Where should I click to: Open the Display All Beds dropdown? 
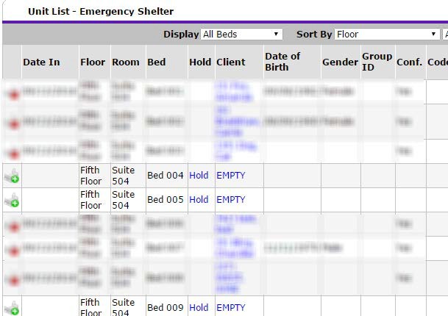point(241,35)
